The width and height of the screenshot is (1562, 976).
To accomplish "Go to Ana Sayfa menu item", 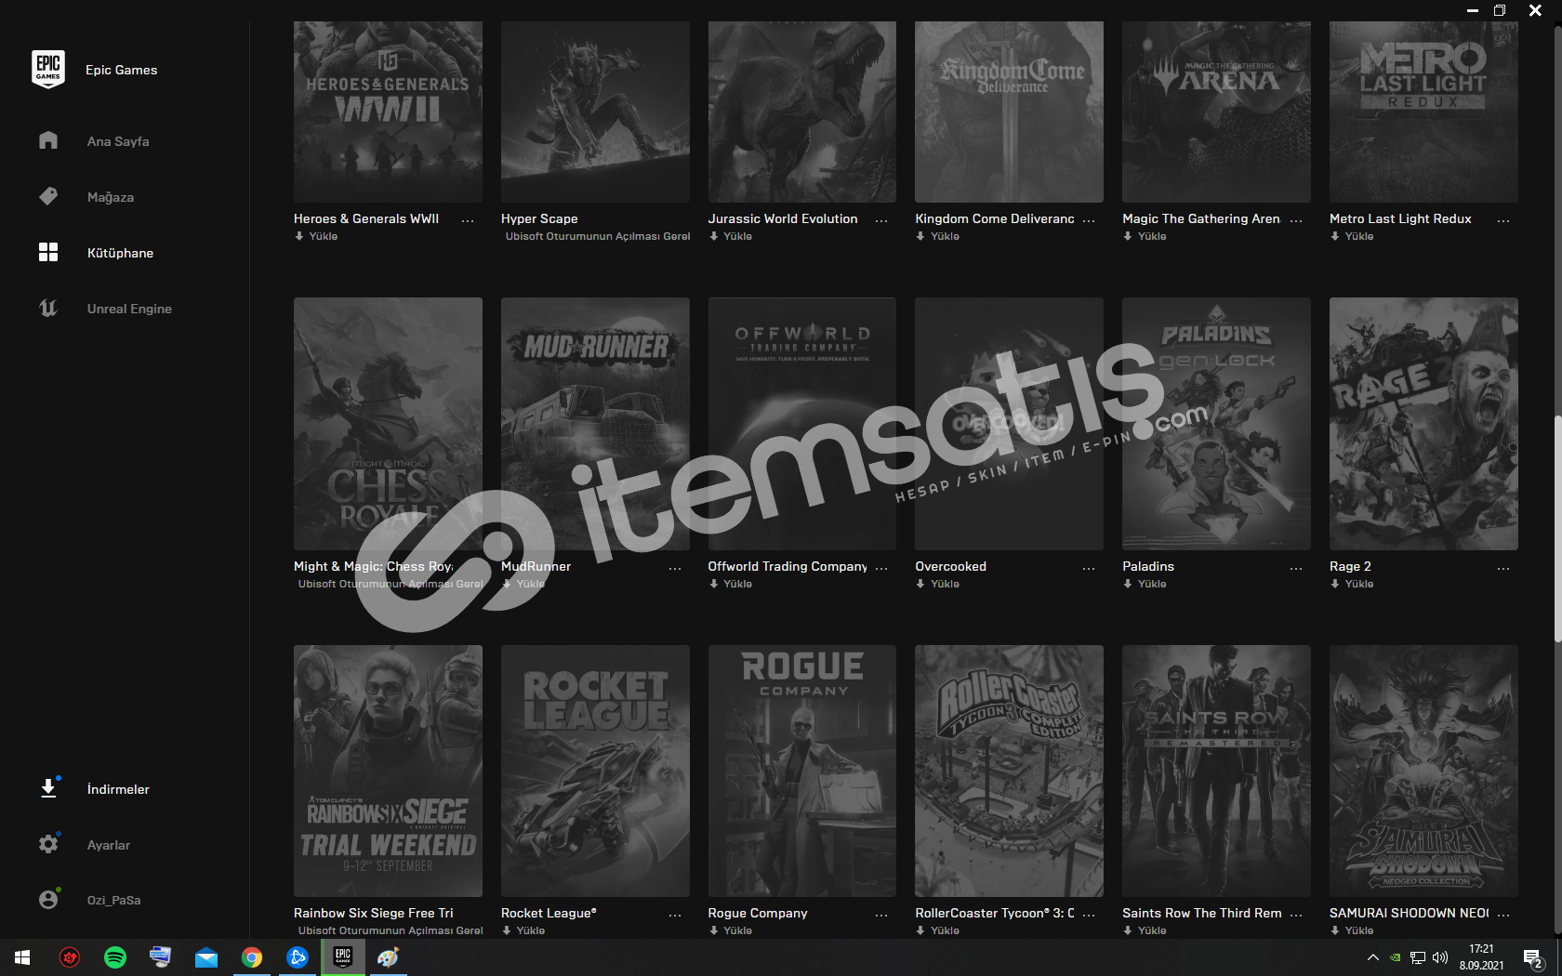I will (118, 141).
